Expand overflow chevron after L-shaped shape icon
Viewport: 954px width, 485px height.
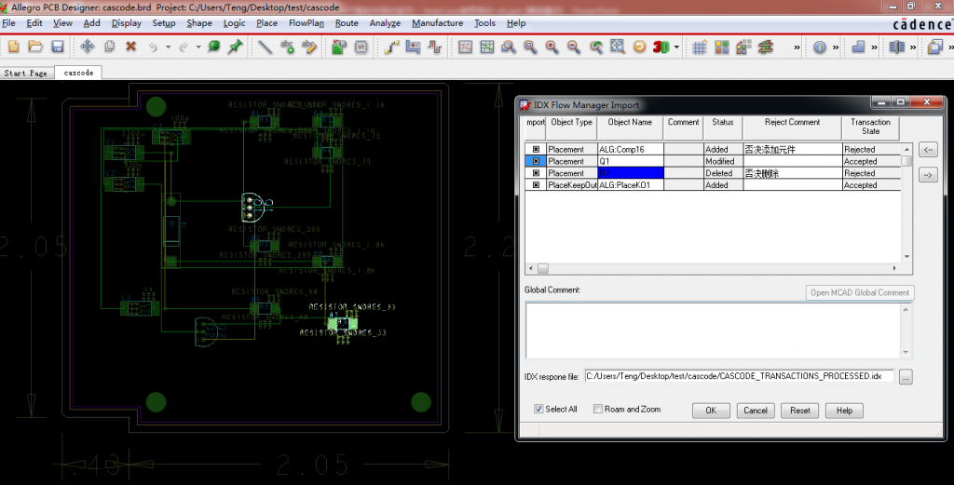(x=874, y=47)
